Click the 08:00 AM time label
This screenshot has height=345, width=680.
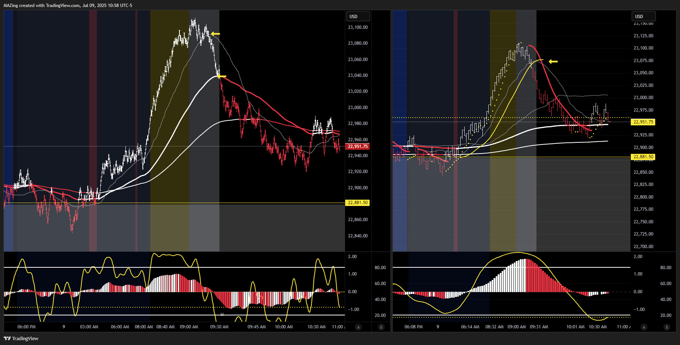(x=144, y=327)
